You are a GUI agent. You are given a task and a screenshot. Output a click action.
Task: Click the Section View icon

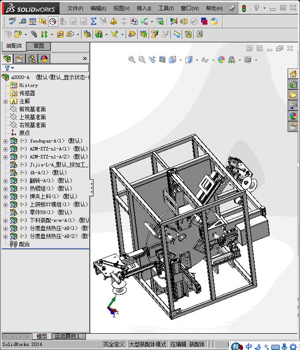162,60
